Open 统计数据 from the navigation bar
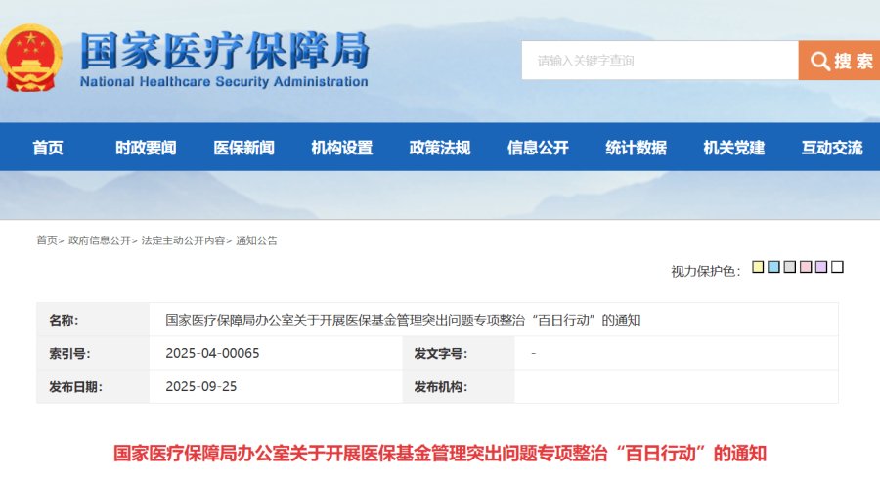The image size is (880, 481). pos(636,148)
